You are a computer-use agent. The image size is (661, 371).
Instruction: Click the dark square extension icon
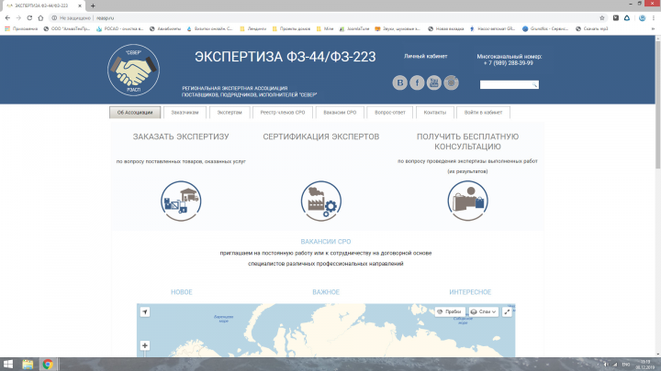tap(616, 17)
